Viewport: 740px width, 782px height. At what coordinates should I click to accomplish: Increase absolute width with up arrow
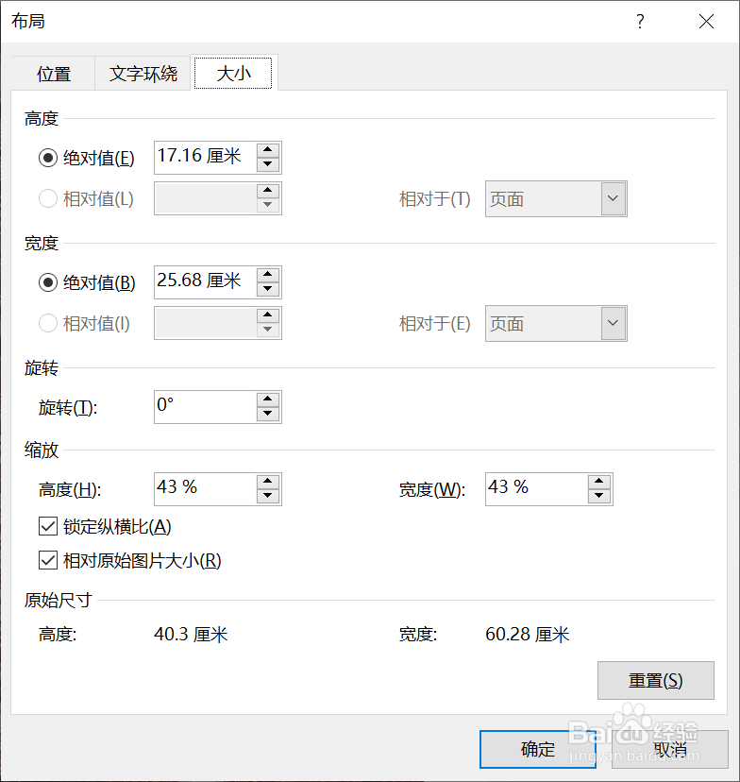[268, 274]
